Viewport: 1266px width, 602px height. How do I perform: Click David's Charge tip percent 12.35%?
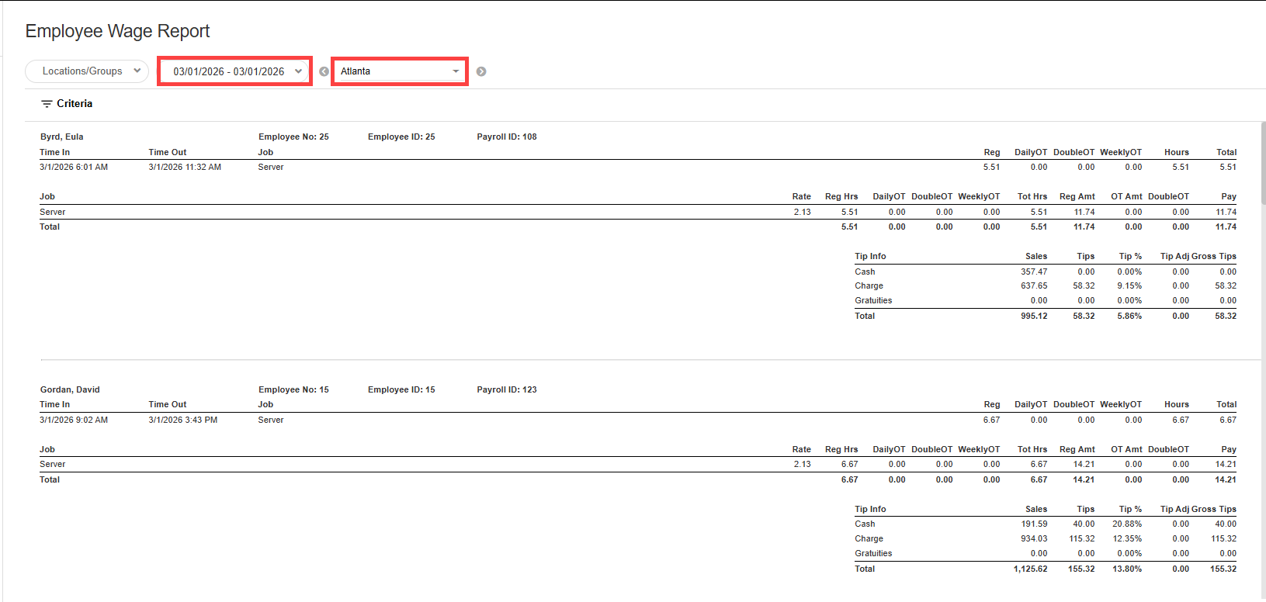(1127, 538)
